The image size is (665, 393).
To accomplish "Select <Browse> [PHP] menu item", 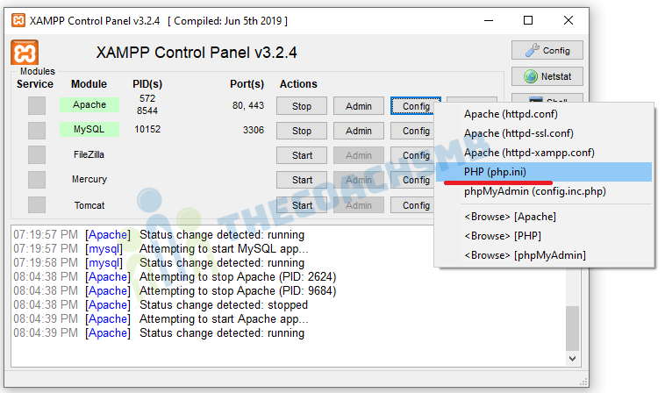I will coord(544,236).
